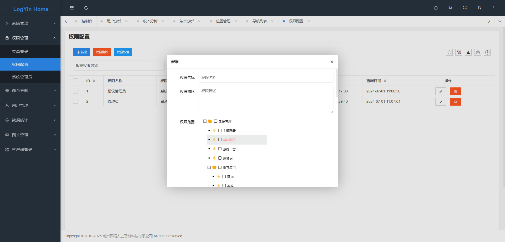Close the 新增 dialog
Image resolution: width=505 pixels, height=242 pixels.
tap(332, 62)
